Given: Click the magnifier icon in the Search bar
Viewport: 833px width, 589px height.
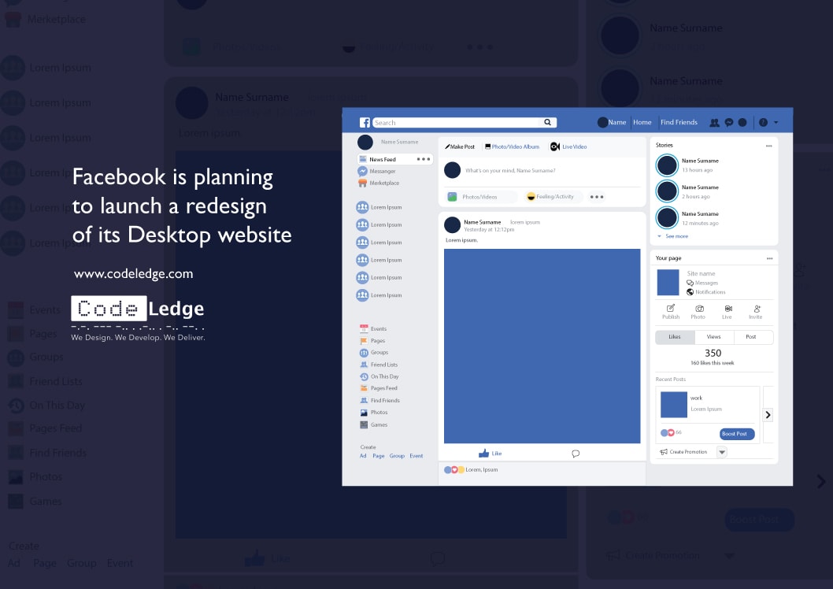Looking at the screenshot, I should click(547, 122).
